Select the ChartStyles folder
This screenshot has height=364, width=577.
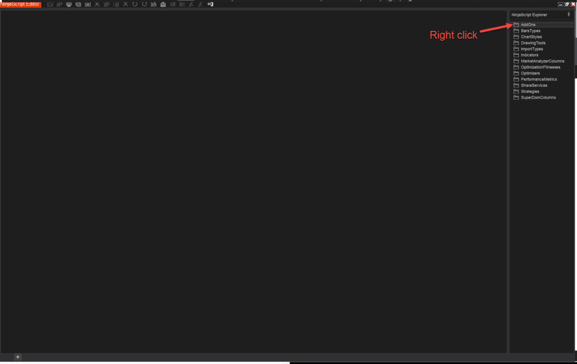pyautogui.click(x=527, y=37)
